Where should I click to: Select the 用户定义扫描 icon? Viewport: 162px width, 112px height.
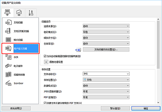click(8, 49)
